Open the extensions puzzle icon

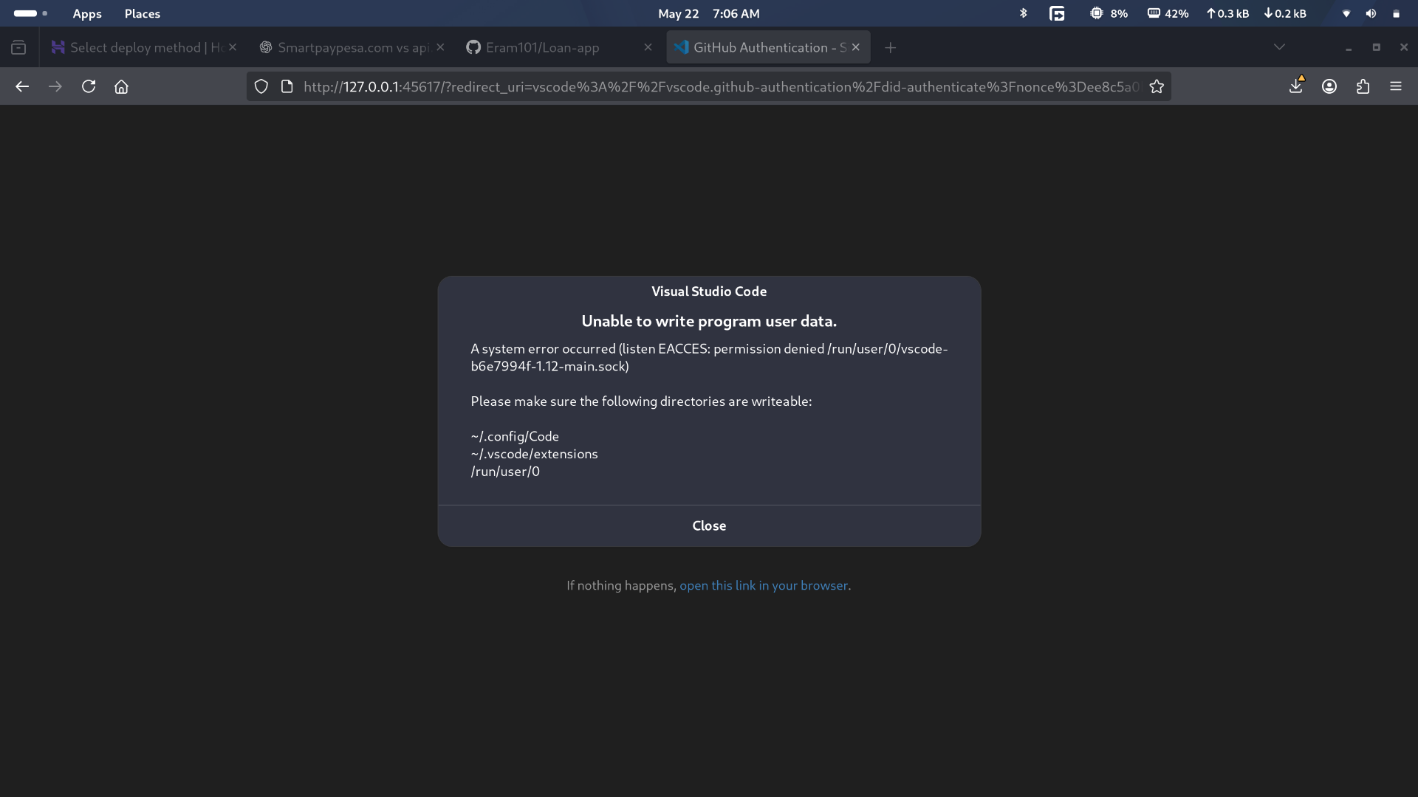(x=1363, y=86)
